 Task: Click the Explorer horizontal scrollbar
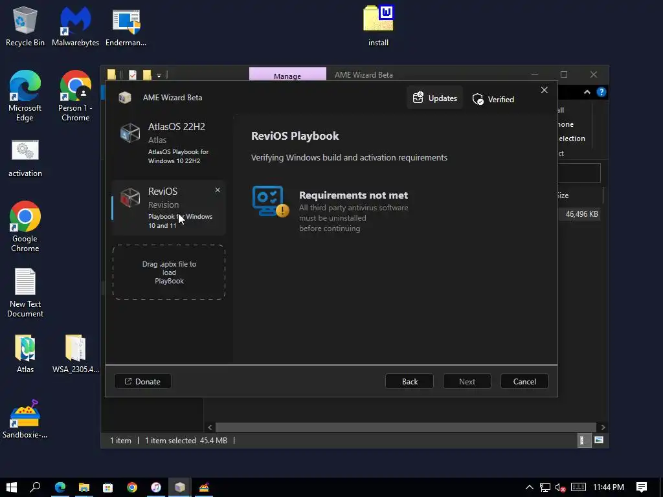pos(405,427)
